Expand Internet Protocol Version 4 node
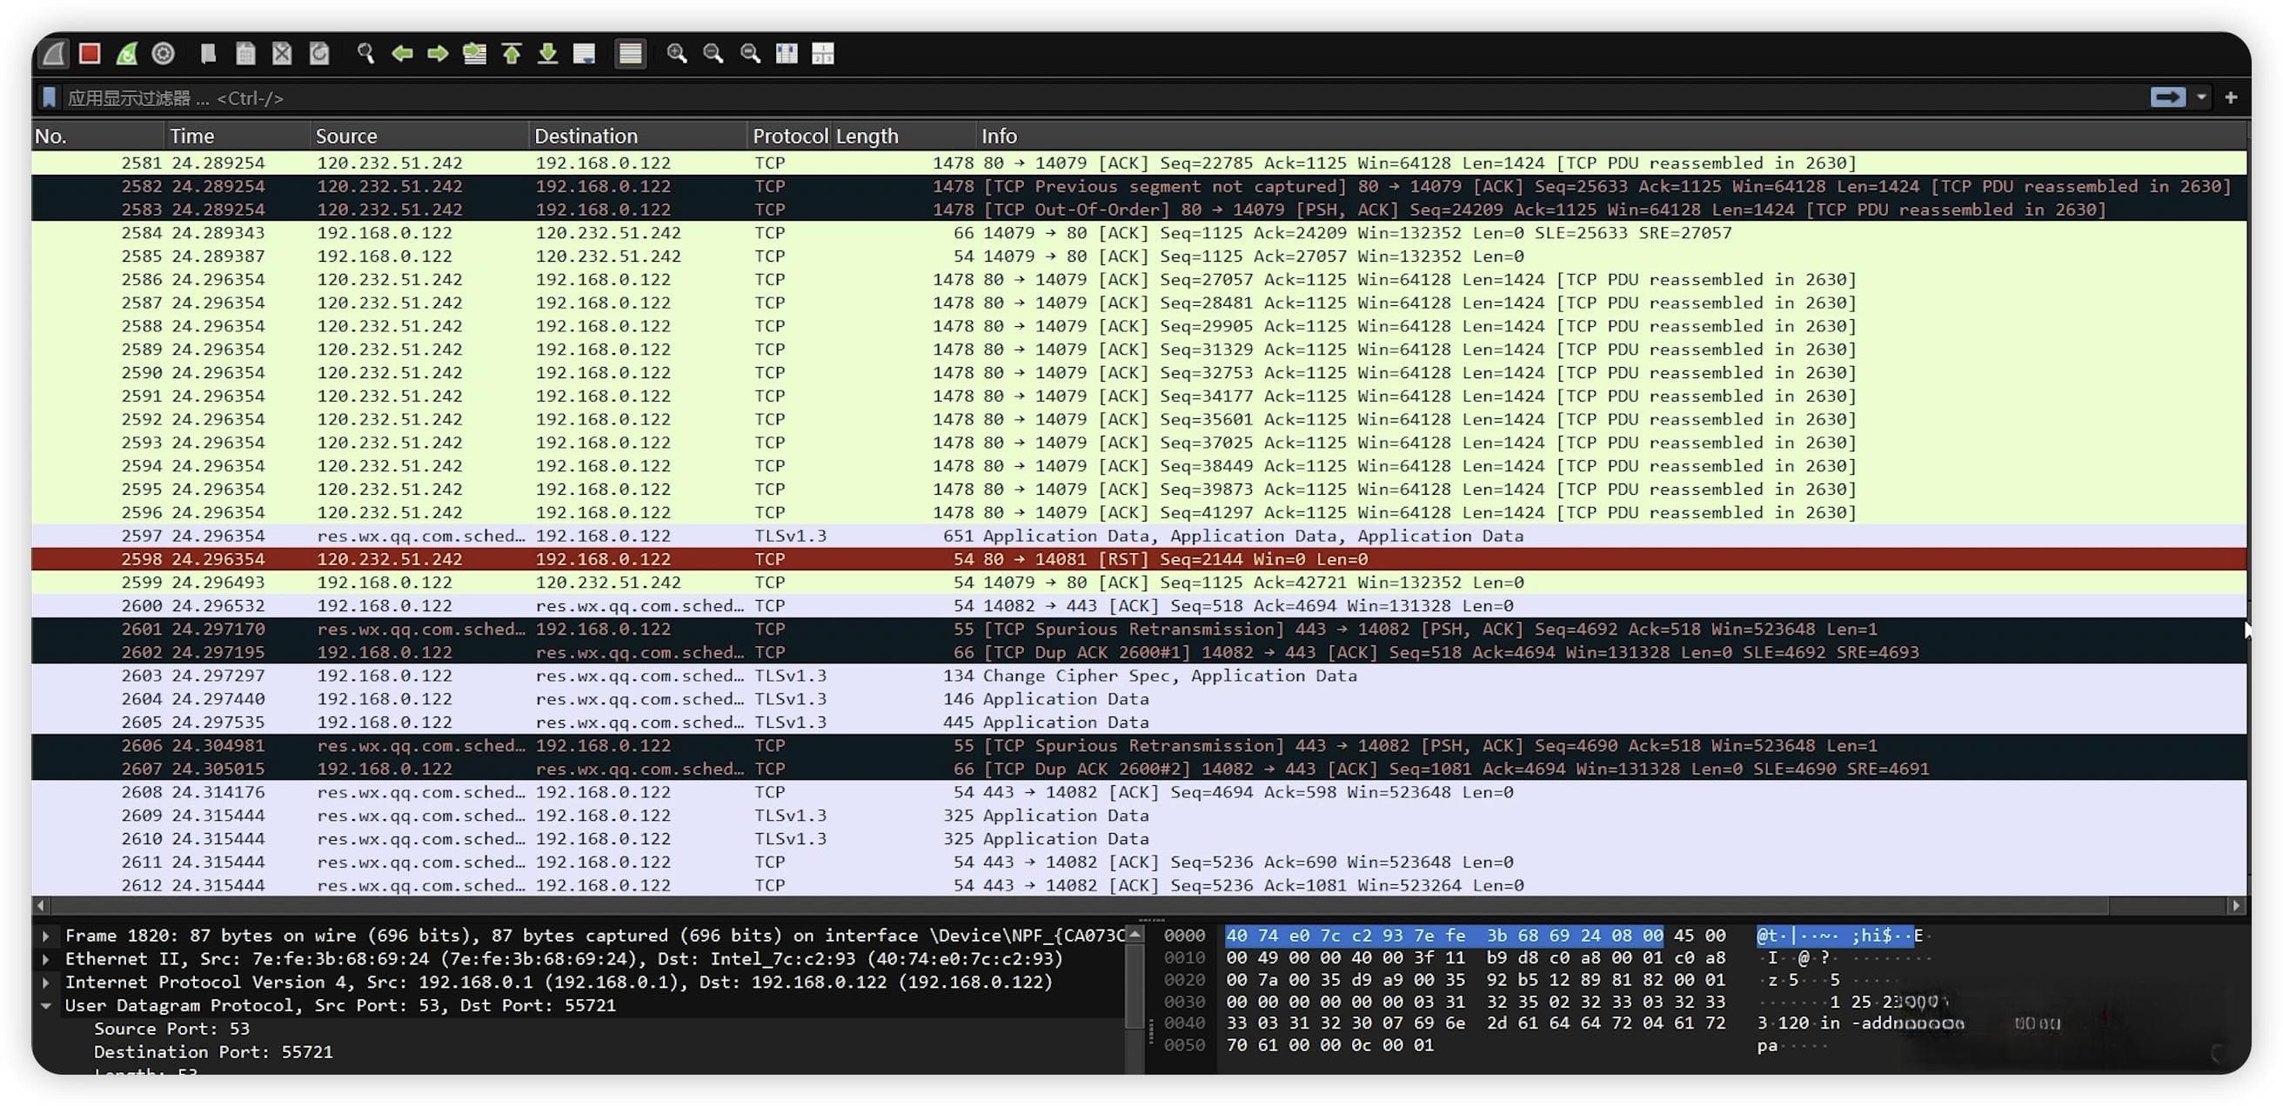Image resolution: width=2283 pixels, height=1106 pixels. (45, 982)
